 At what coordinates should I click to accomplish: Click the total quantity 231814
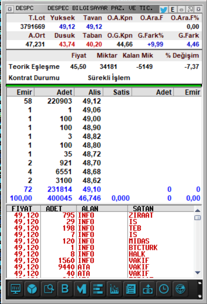pos(60,189)
